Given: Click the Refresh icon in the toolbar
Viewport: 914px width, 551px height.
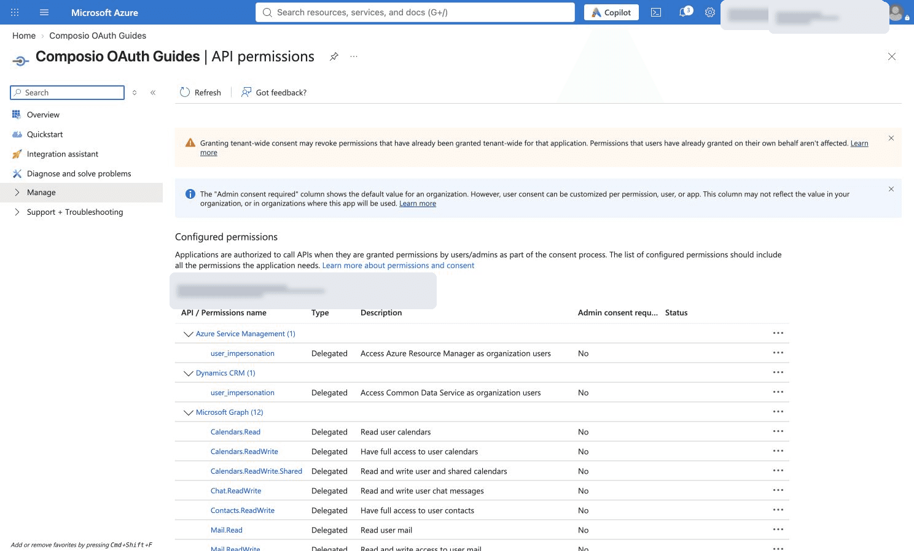Looking at the screenshot, I should pyautogui.click(x=185, y=92).
